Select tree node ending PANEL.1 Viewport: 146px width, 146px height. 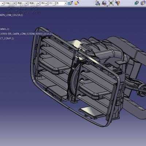coord(4,29)
